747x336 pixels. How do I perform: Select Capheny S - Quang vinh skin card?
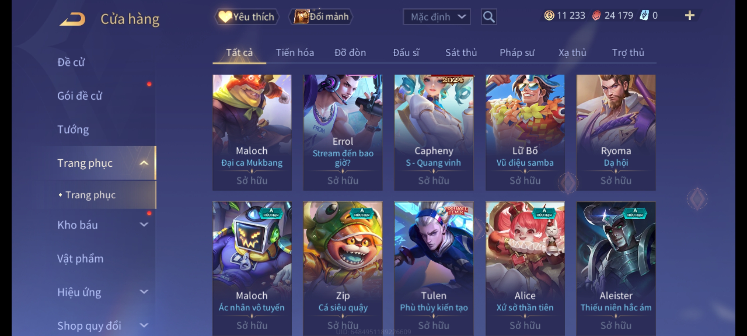[x=434, y=132]
